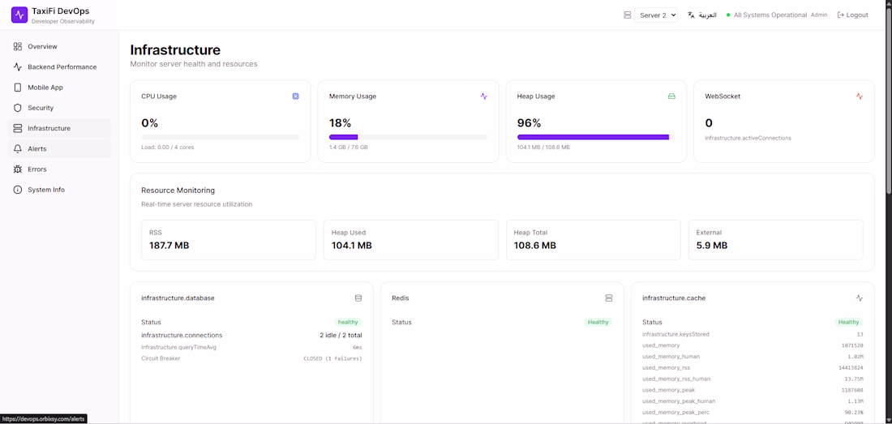The image size is (892, 424).
Task: Click the Memory Usage progress bar
Action: coord(408,137)
